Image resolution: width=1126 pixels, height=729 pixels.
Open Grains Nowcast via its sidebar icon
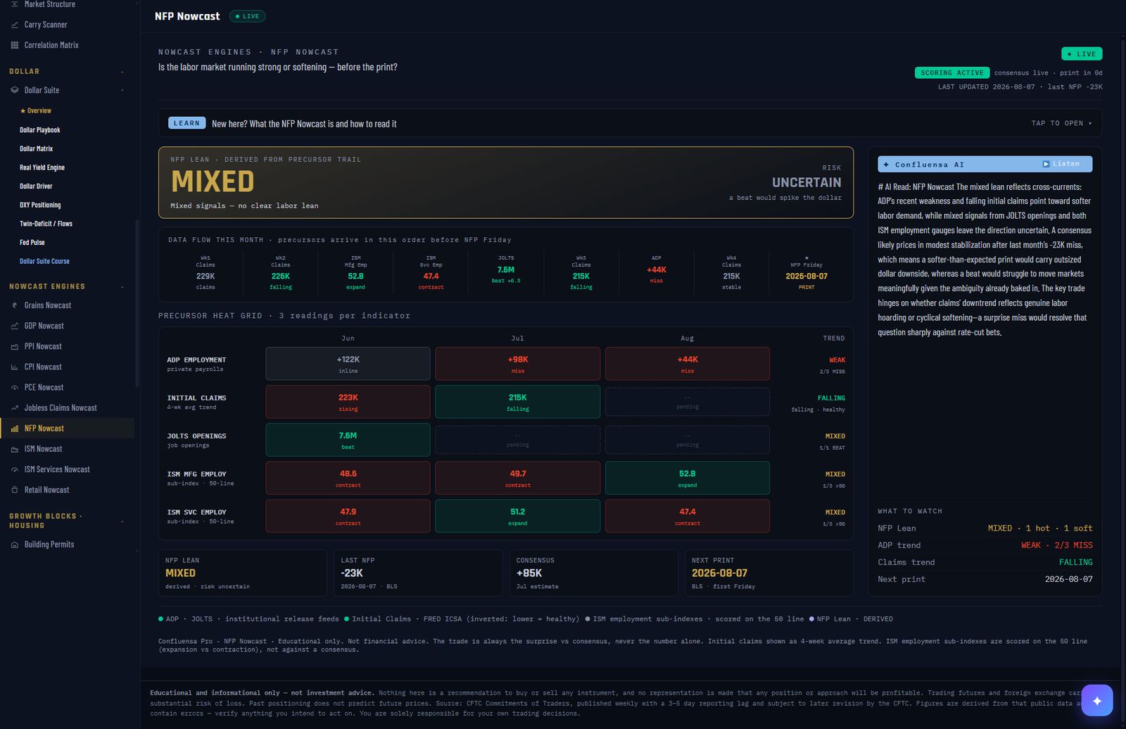click(15, 305)
